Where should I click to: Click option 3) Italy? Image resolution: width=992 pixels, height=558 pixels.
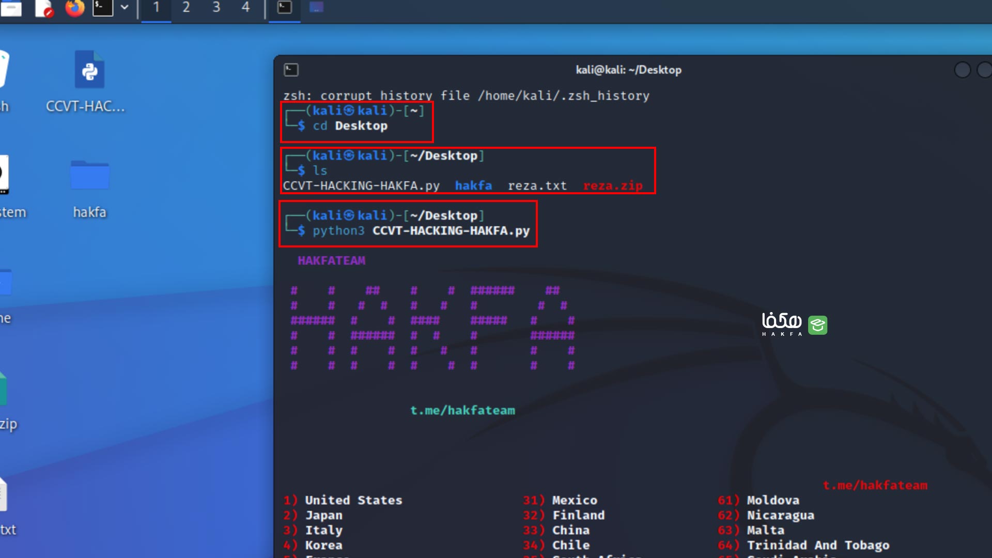(x=313, y=530)
